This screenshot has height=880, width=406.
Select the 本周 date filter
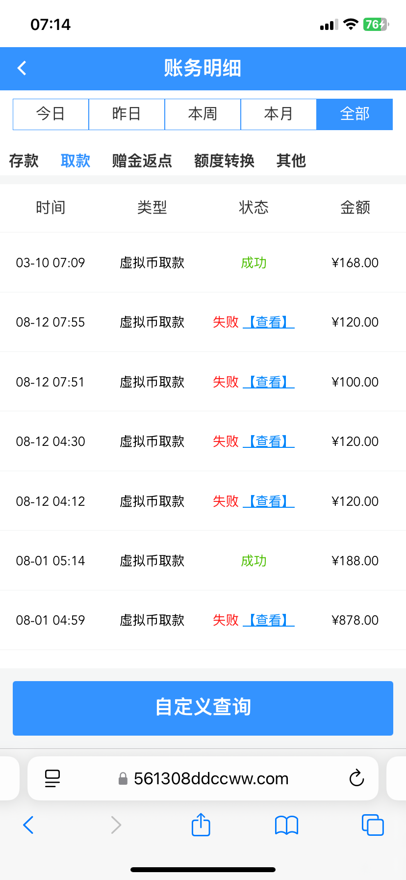tap(203, 114)
